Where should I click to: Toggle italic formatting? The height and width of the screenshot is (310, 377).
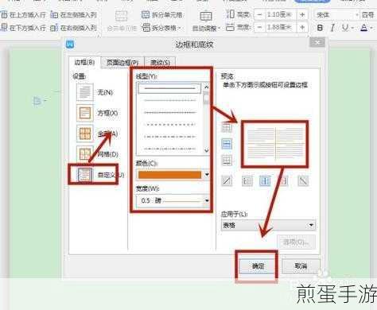(x=332, y=28)
